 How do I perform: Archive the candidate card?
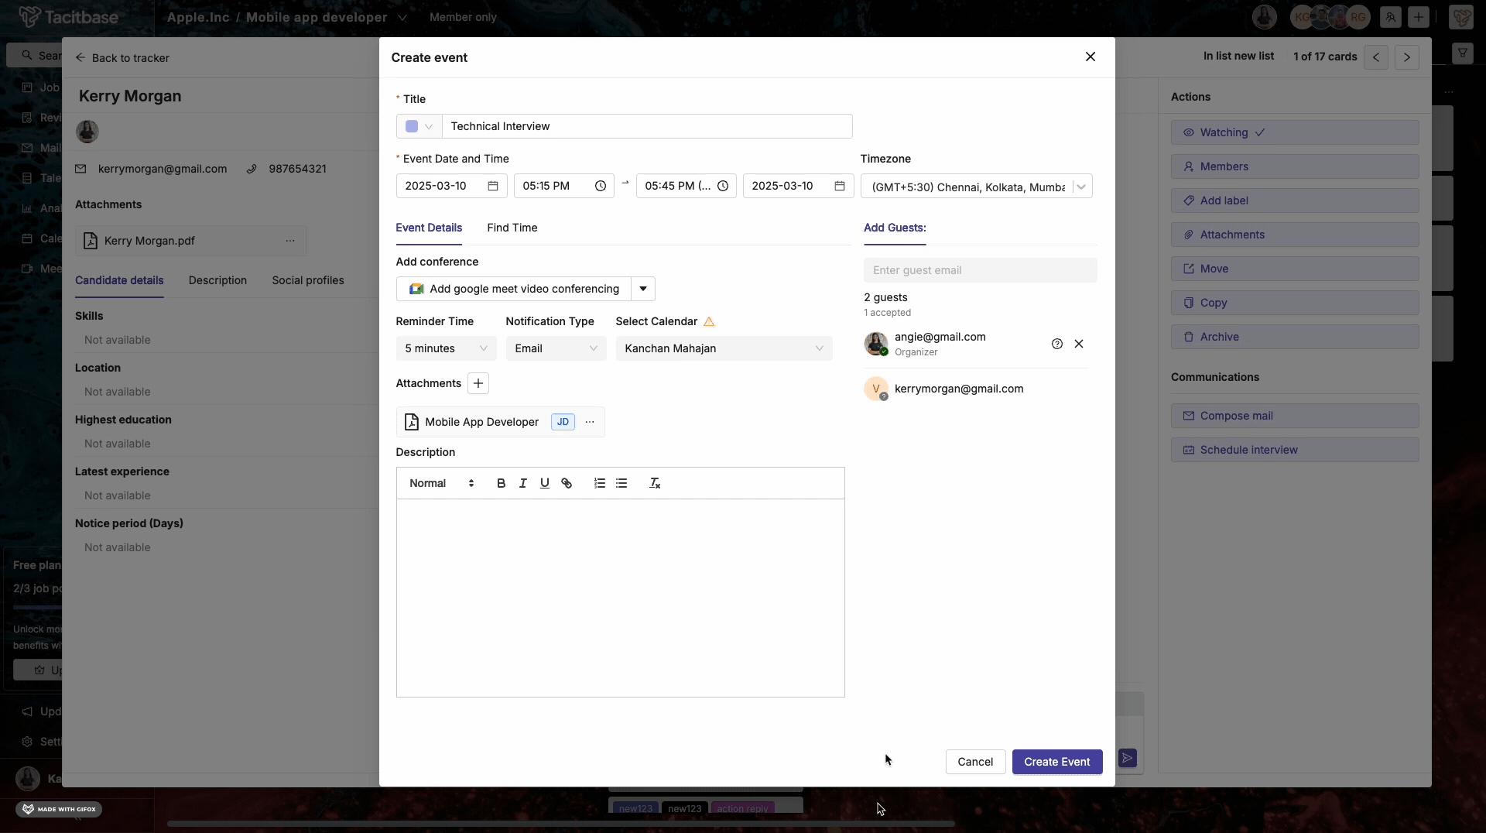1295,337
